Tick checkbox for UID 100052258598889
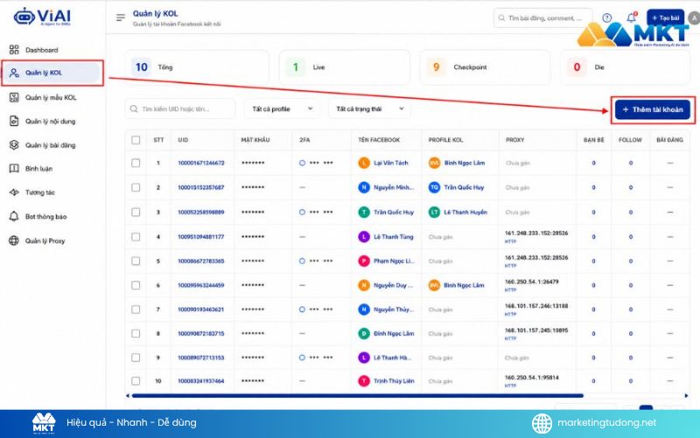Screen dimensions: 700x438 coord(136,212)
